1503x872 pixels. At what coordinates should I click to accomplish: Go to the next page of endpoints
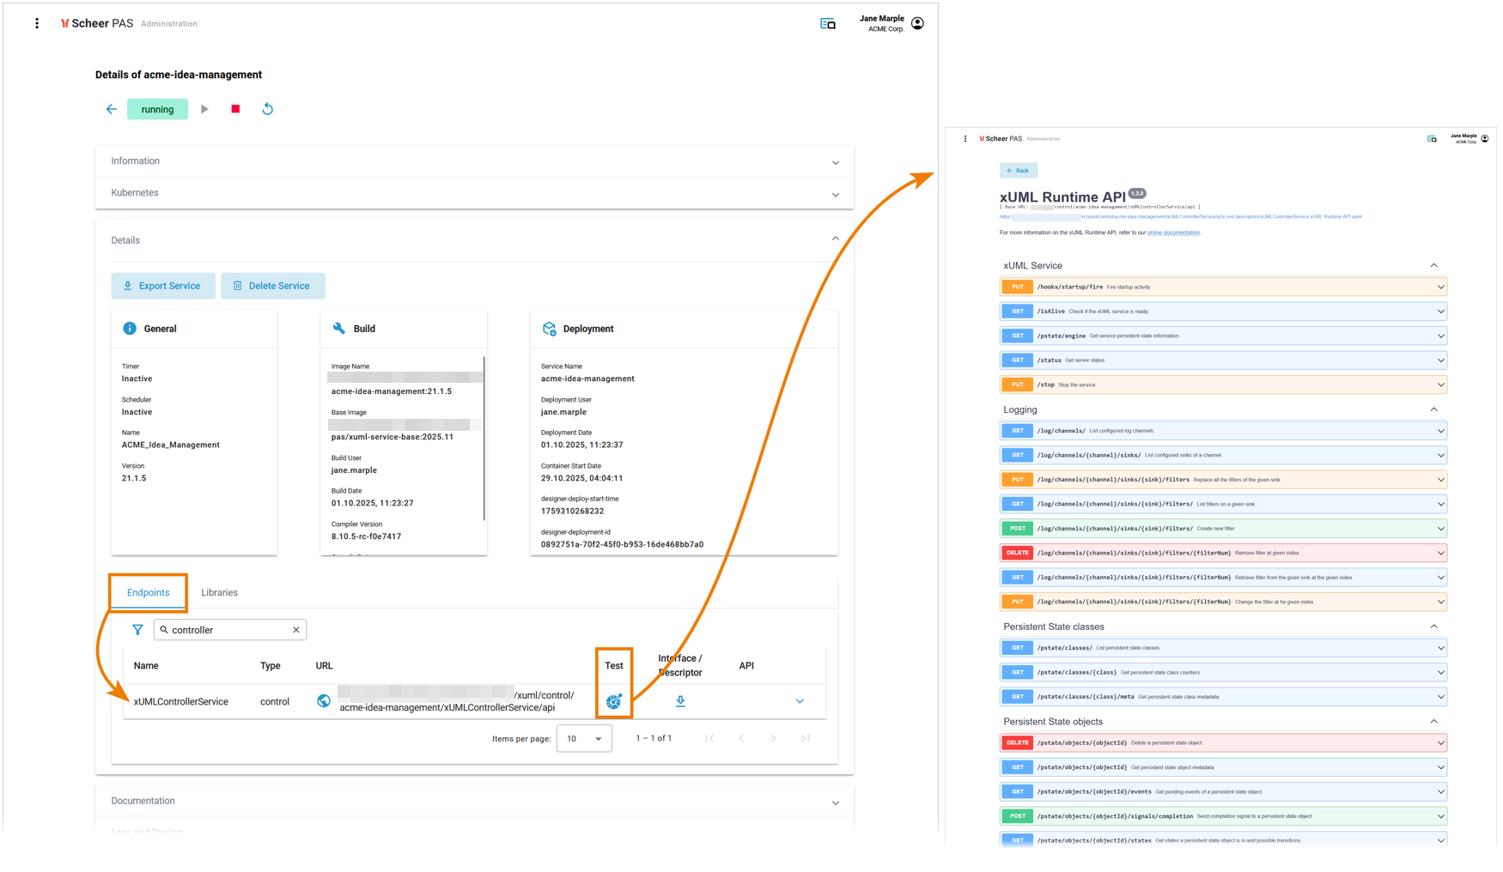773,739
